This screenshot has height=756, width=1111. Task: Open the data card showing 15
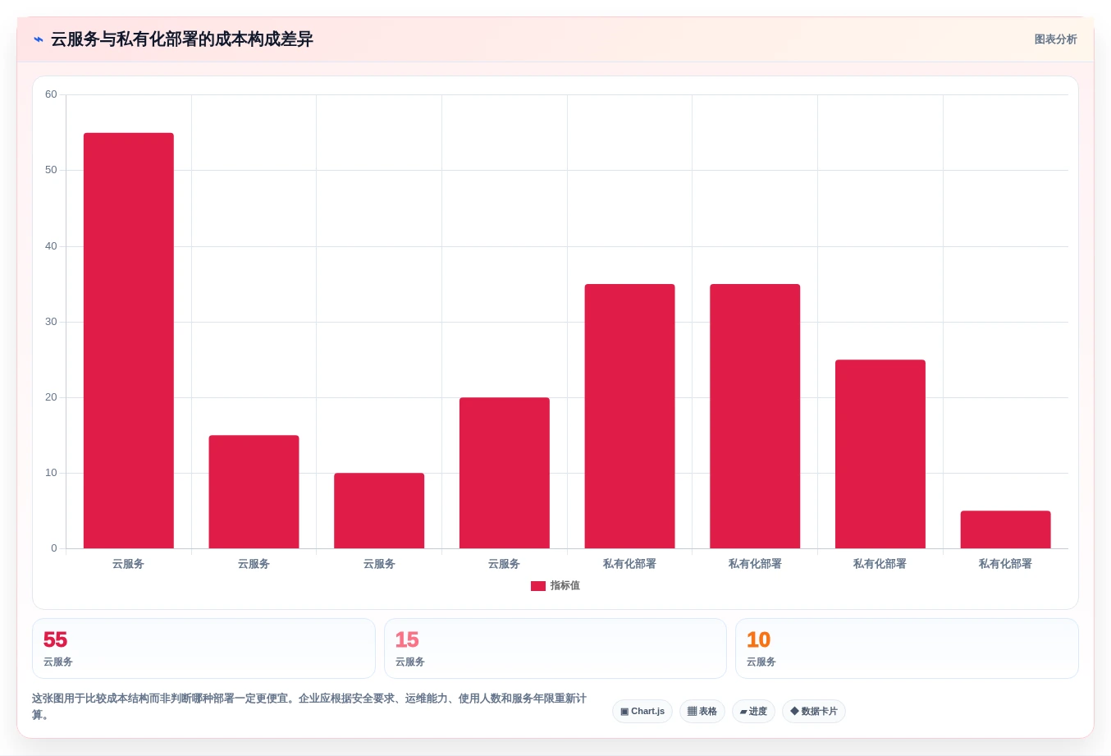pyautogui.click(x=555, y=648)
